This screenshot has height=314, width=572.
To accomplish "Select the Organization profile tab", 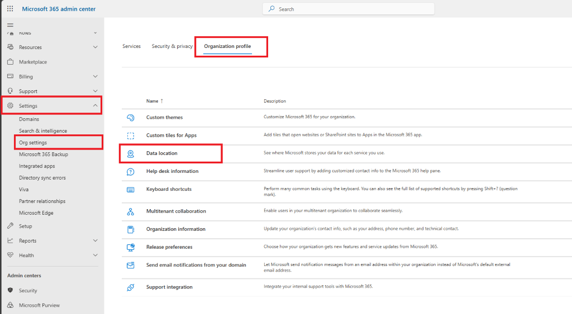I will 227,46.
